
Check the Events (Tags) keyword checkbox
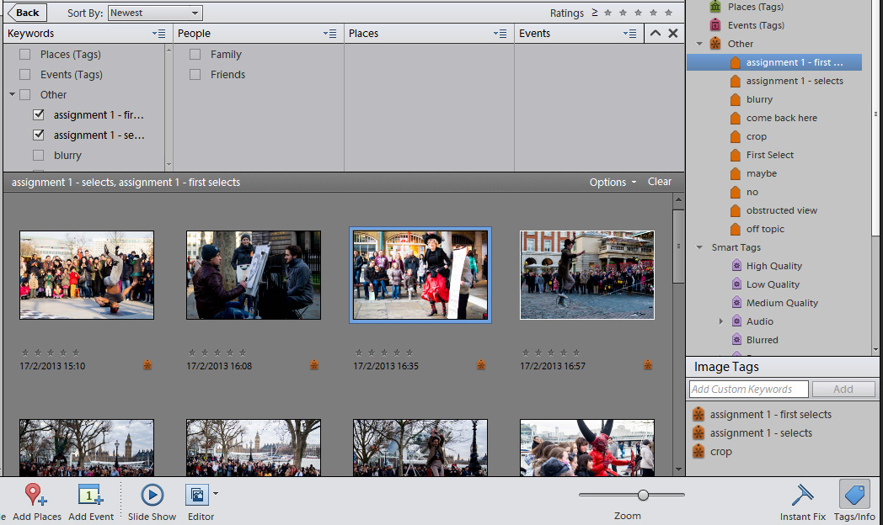coord(24,75)
